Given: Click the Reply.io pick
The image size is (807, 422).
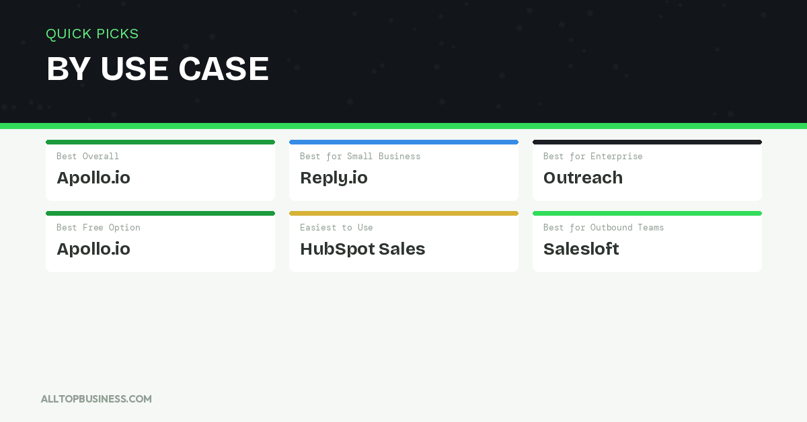Looking at the screenshot, I should [334, 178].
